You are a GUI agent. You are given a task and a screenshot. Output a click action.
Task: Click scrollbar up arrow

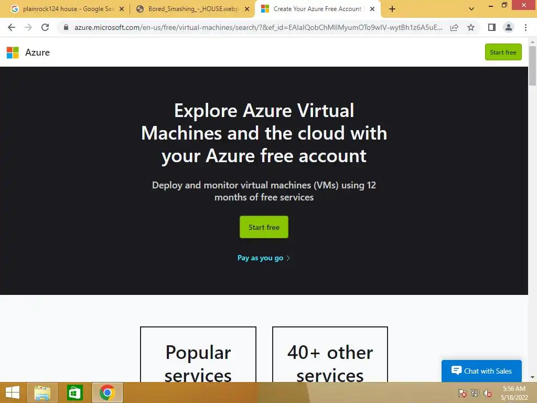click(532, 42)
